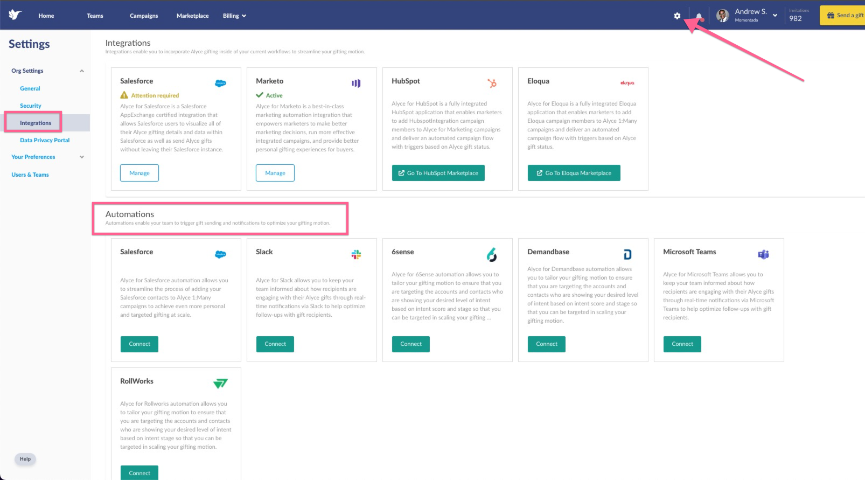
Task: Click Salesforce cloud logo in Integrations card
Action: (x=220, y=83)
